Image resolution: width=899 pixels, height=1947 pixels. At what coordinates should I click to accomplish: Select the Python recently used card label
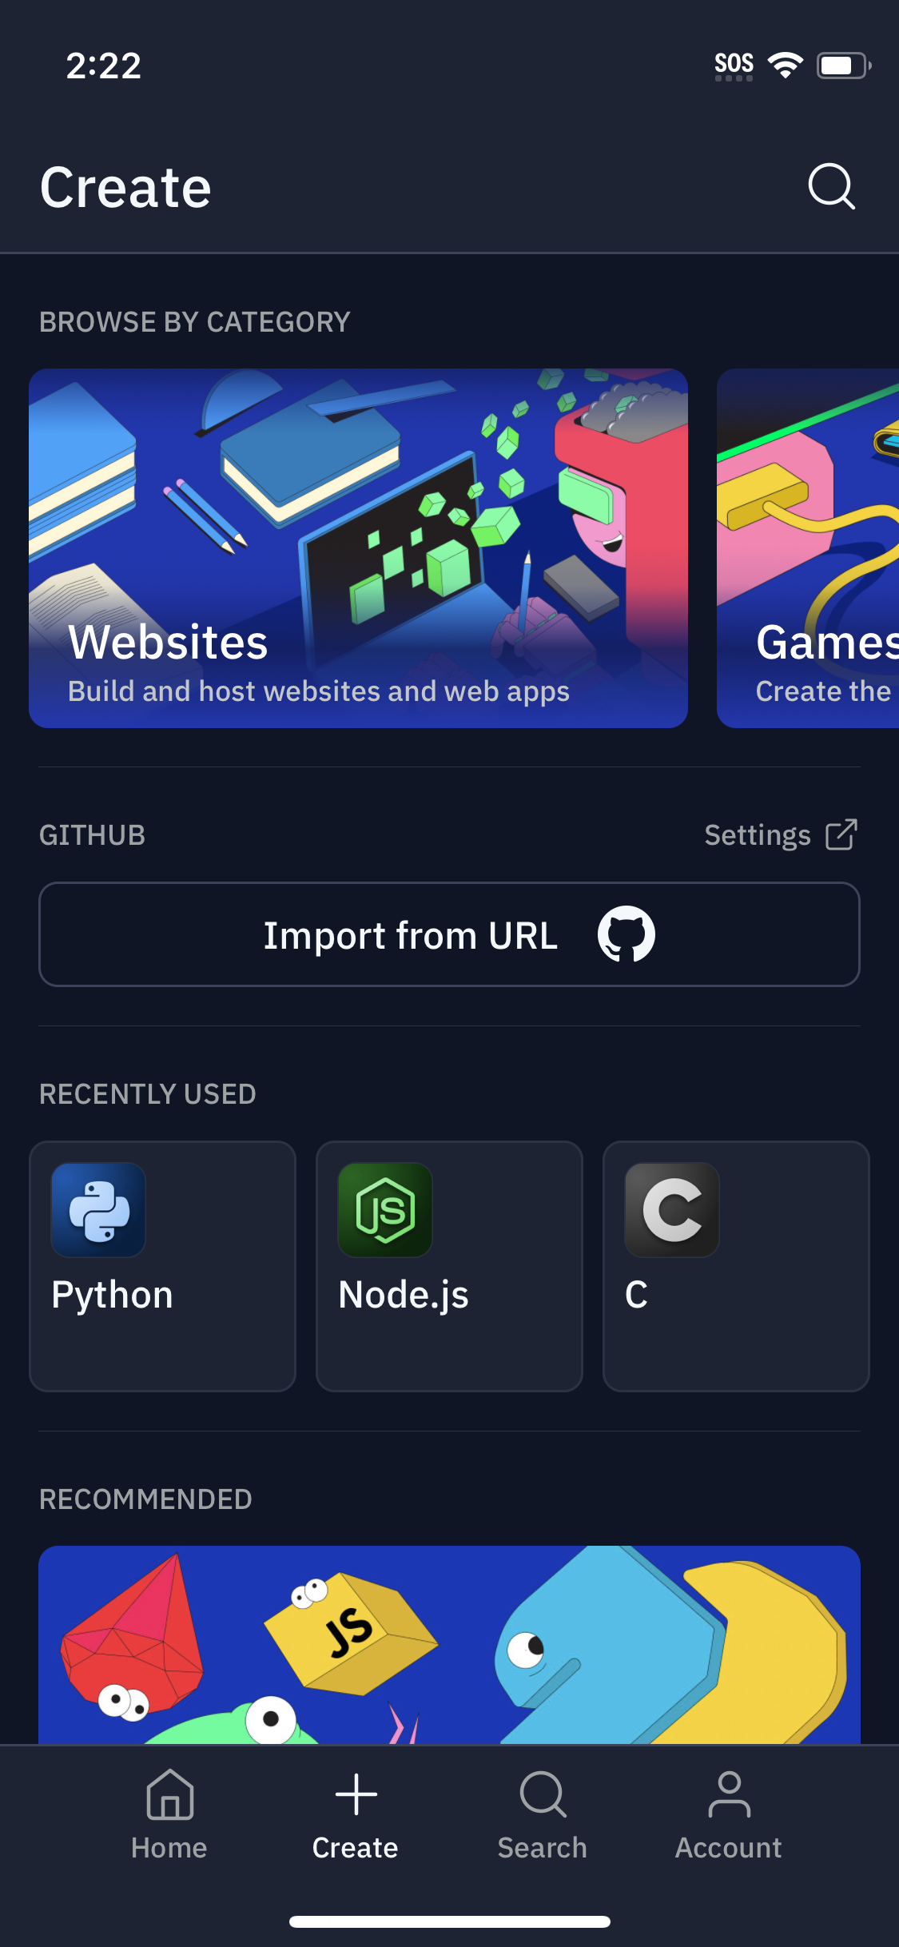[x=112, y=1295]
